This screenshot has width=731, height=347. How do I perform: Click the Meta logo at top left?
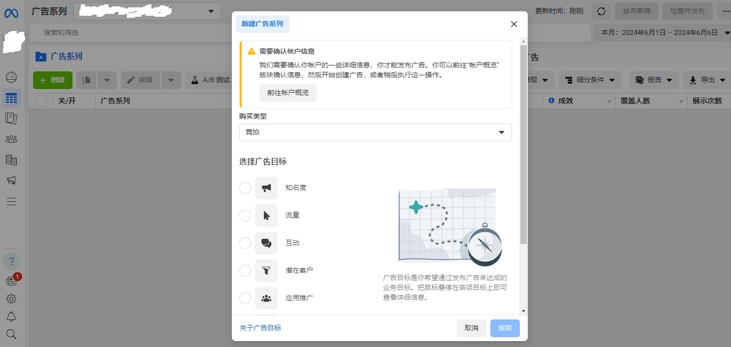coord(11,13)
